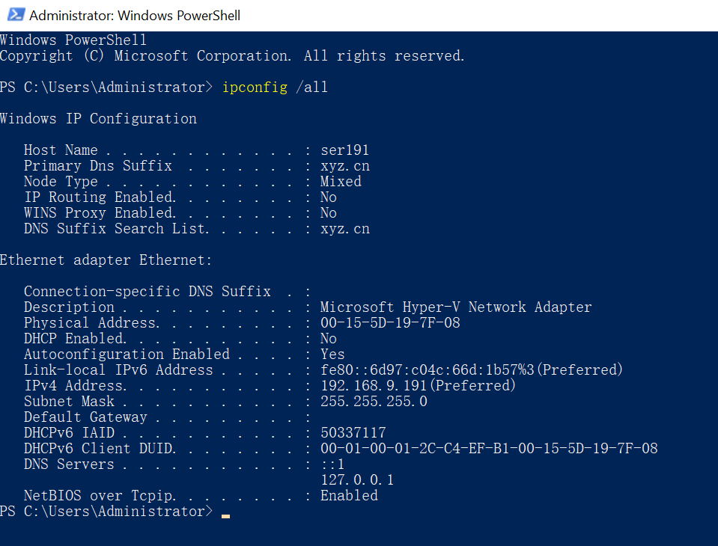Click the Ethernet adapter Ethernet heading

(106, 260)
